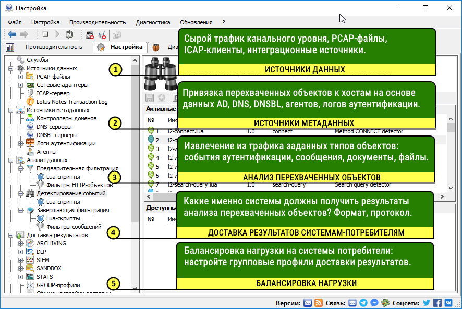462x309 pixels.
Task: Open the ICQ contact link
Action: click(386, 302)
